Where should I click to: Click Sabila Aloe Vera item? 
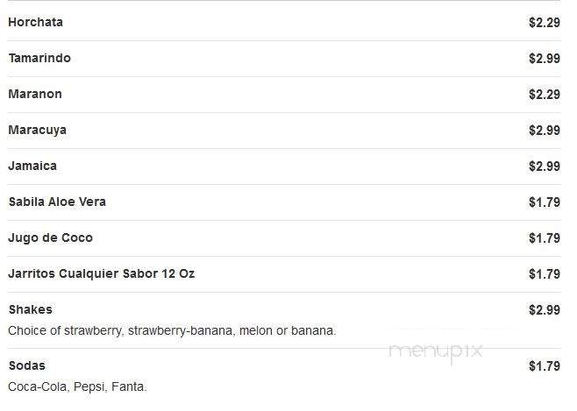57,202
